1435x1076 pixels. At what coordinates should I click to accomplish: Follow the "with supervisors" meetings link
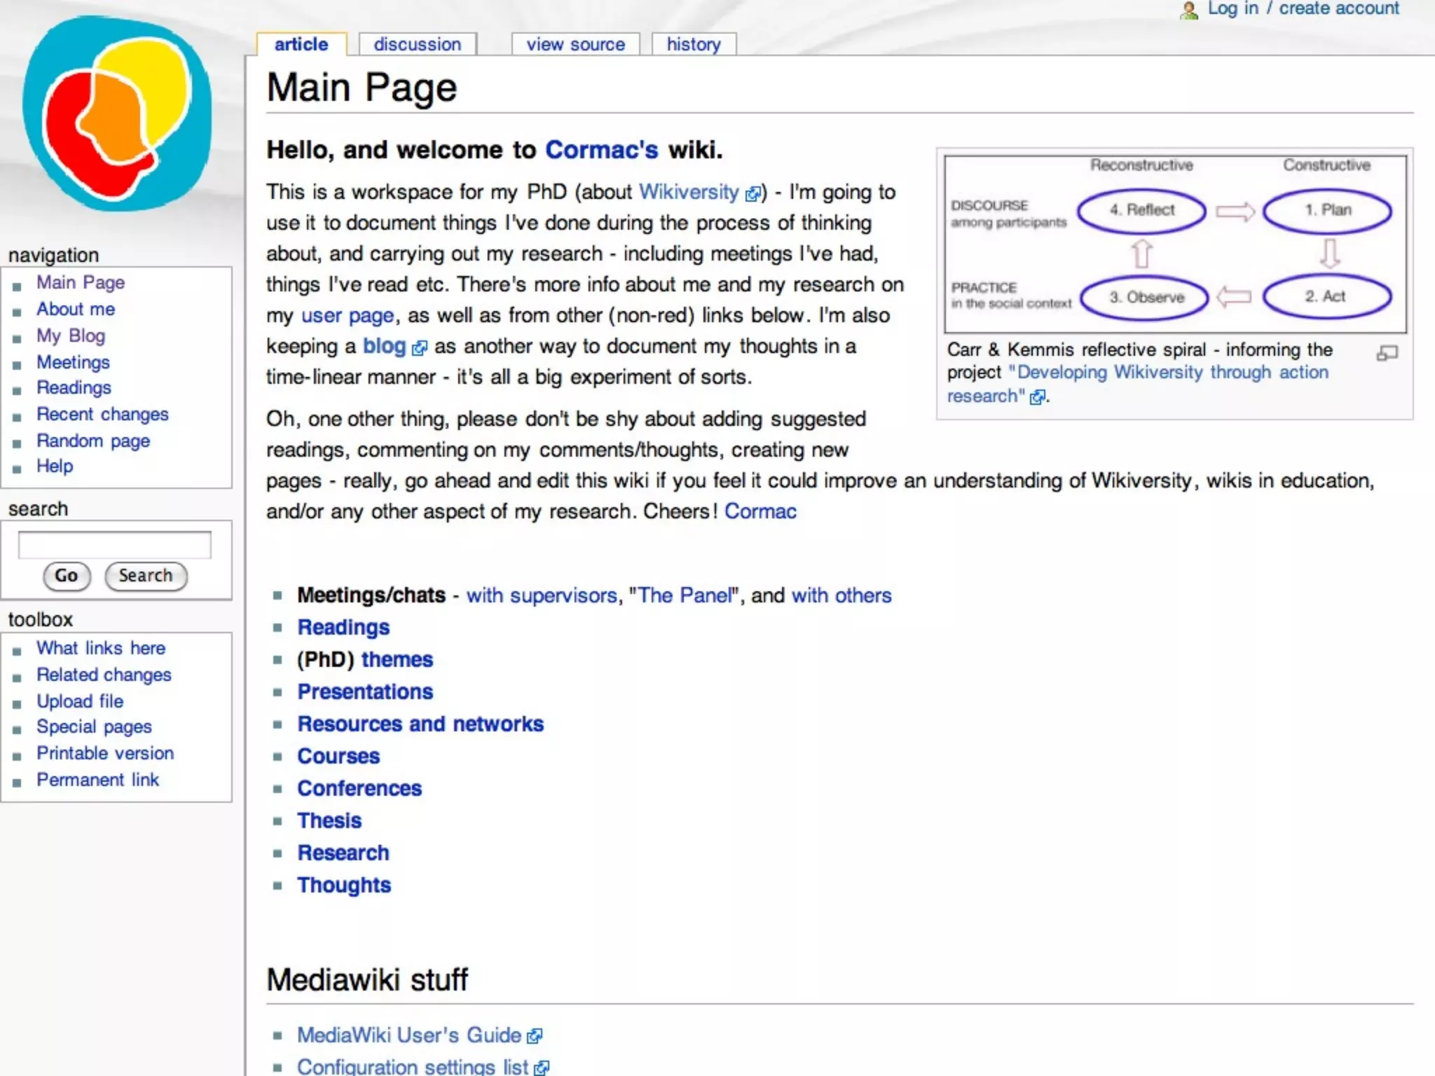[x=542, y=595]
